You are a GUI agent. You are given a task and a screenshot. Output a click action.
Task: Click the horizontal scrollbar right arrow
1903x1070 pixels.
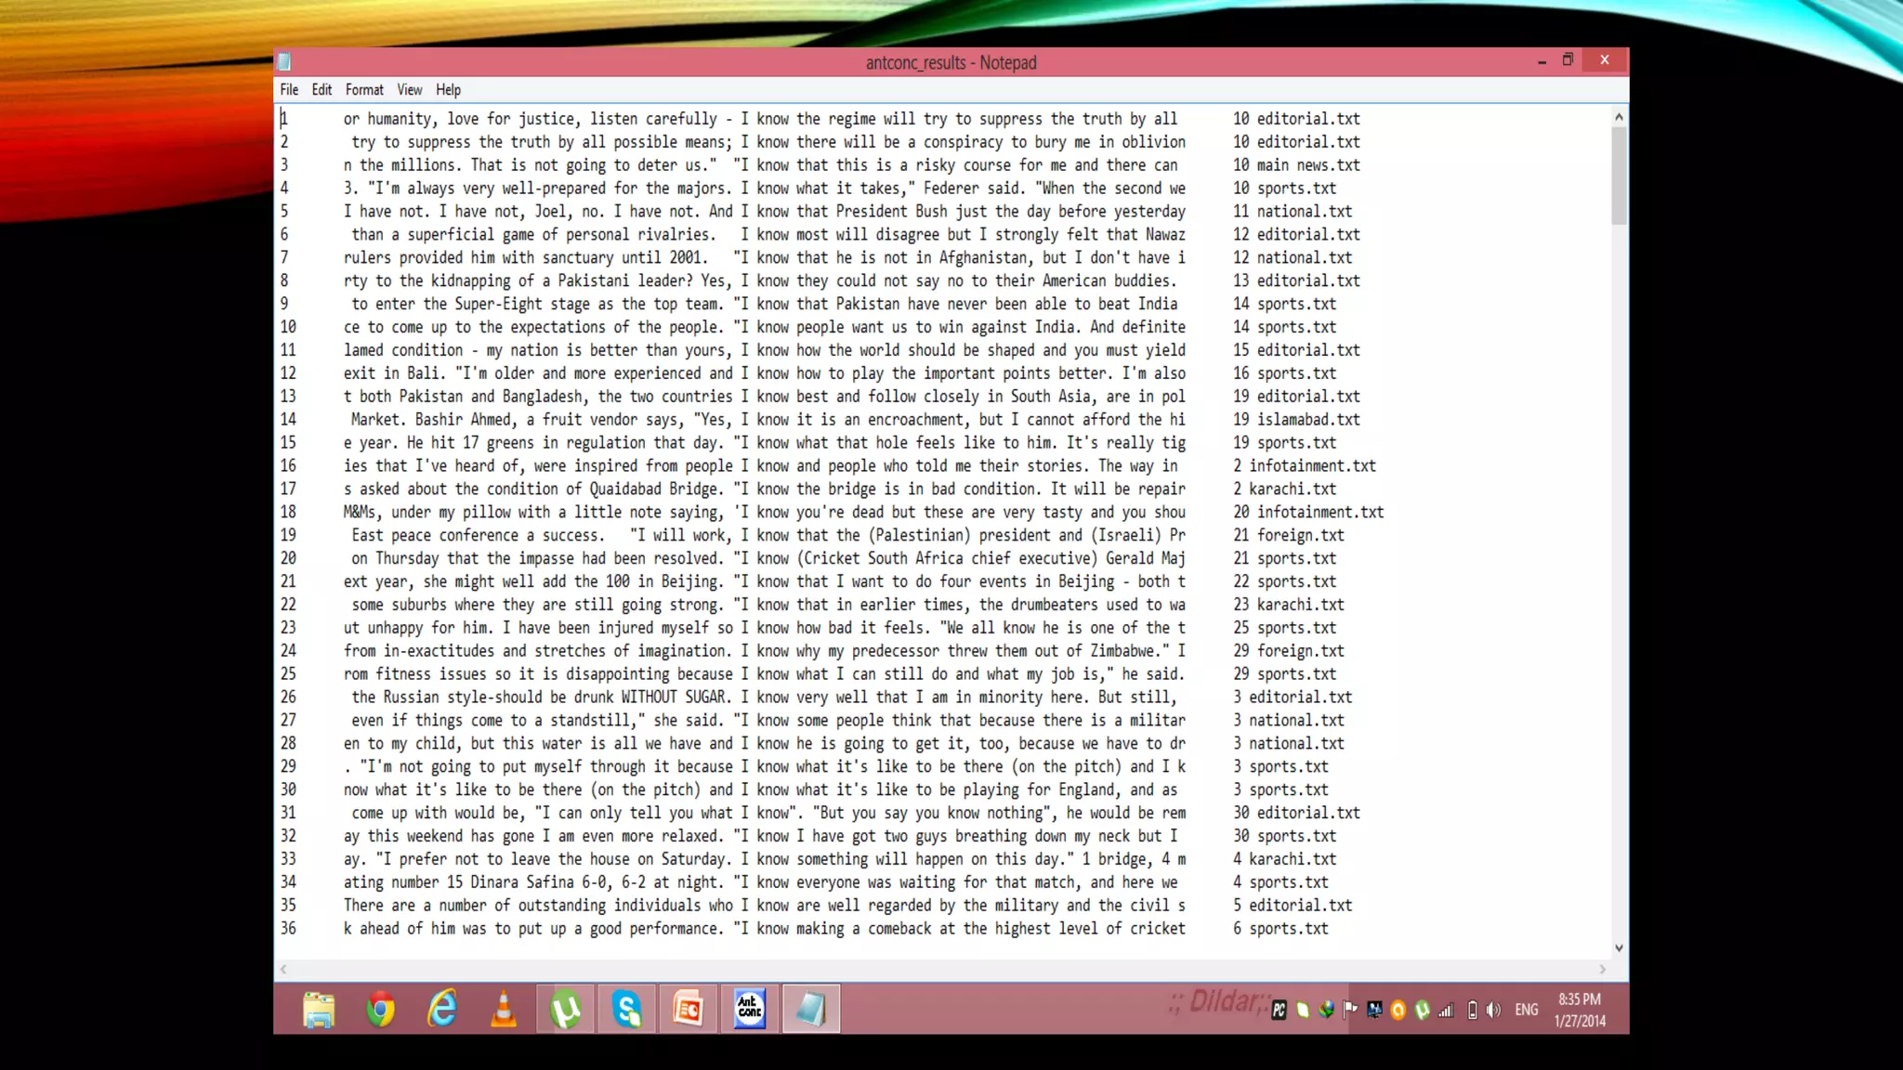(1602, 970)
